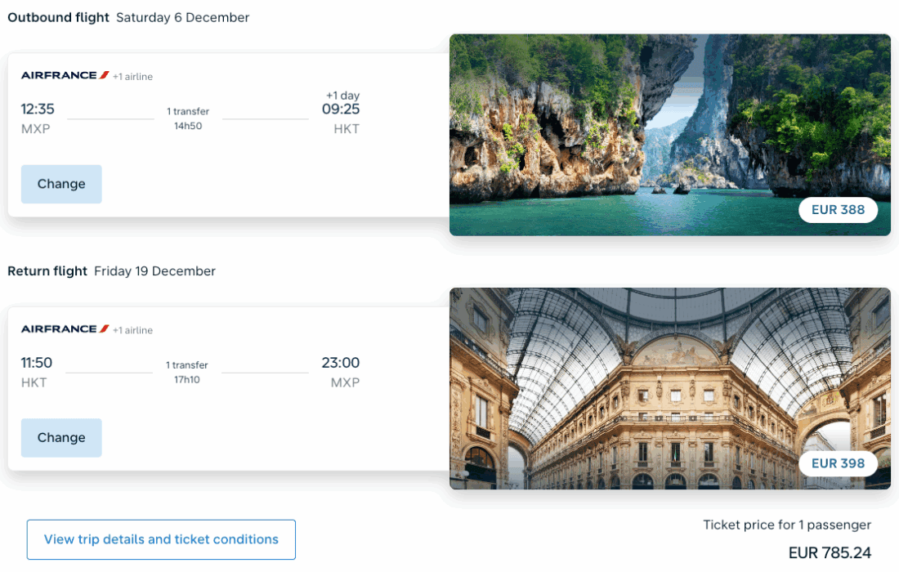Click the Air France logo on return flight

coord(65,329)
